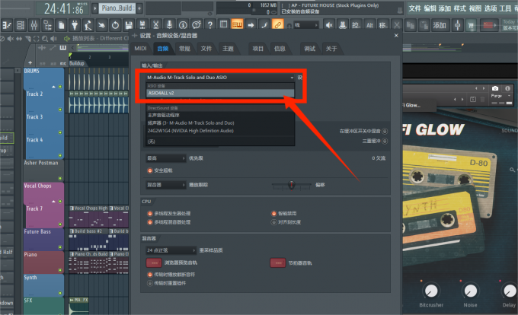The height and width of the screenshot is (315, 518).
Task: Click the stamp tool toolbar icon
Action: pyautogui.click(x=343, y=25)
